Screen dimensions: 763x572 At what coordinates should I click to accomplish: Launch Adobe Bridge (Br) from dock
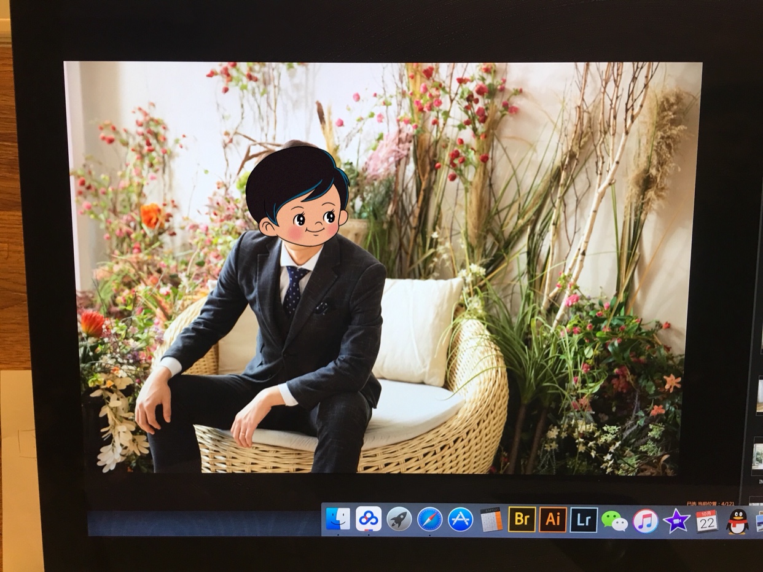point(522,519)
